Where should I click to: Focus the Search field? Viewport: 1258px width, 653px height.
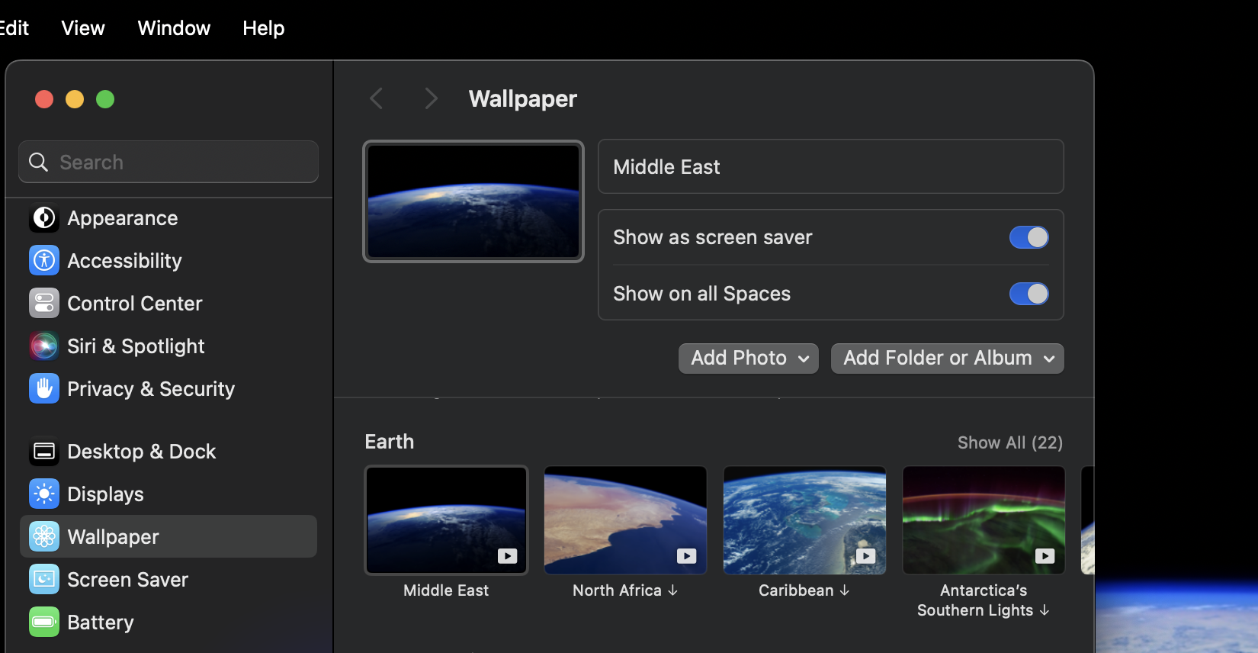[x=168, y=162]
